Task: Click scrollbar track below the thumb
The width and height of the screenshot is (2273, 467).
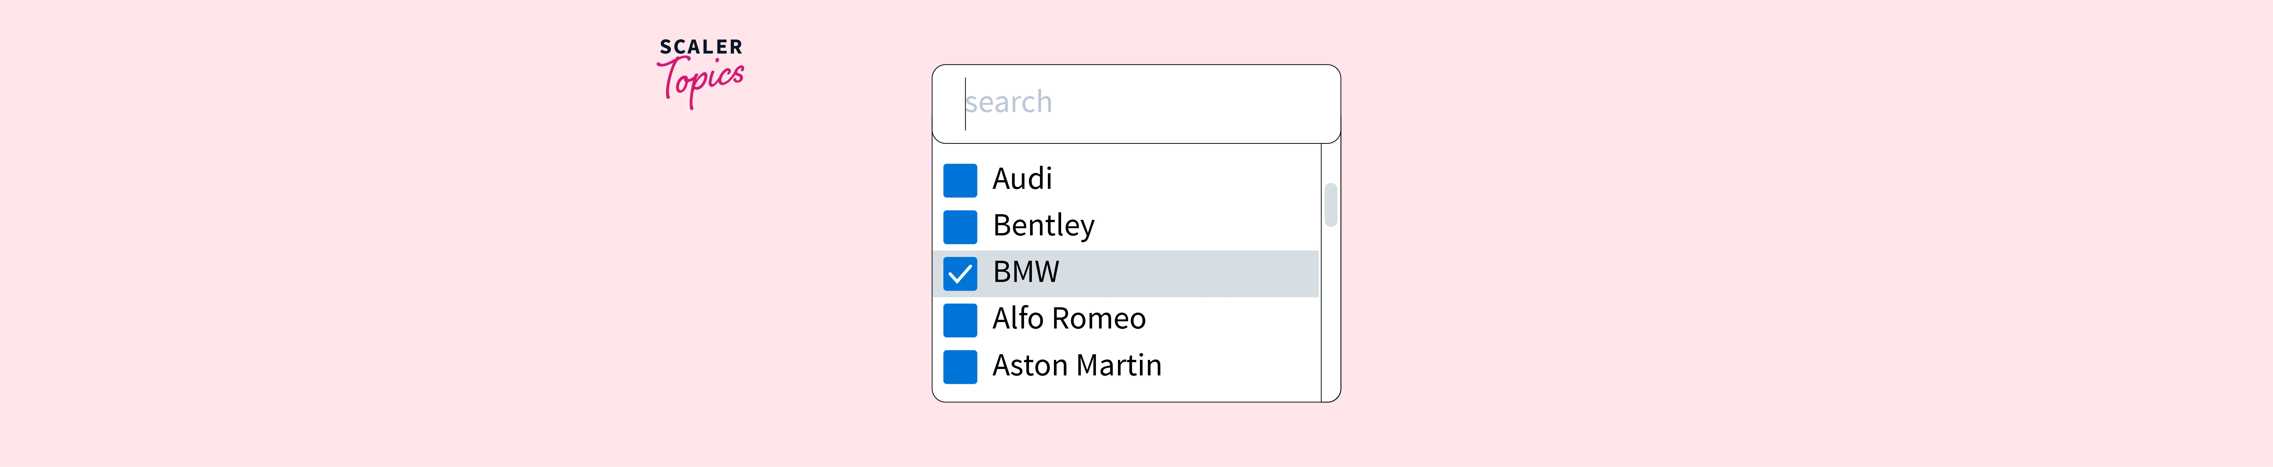Action: pyautogui.click(x=1330, y=317)
